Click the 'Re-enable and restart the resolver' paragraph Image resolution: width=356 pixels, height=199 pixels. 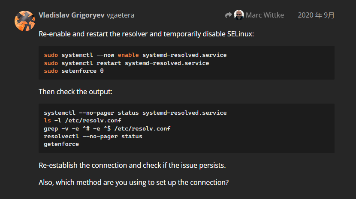tap(146, 33)
